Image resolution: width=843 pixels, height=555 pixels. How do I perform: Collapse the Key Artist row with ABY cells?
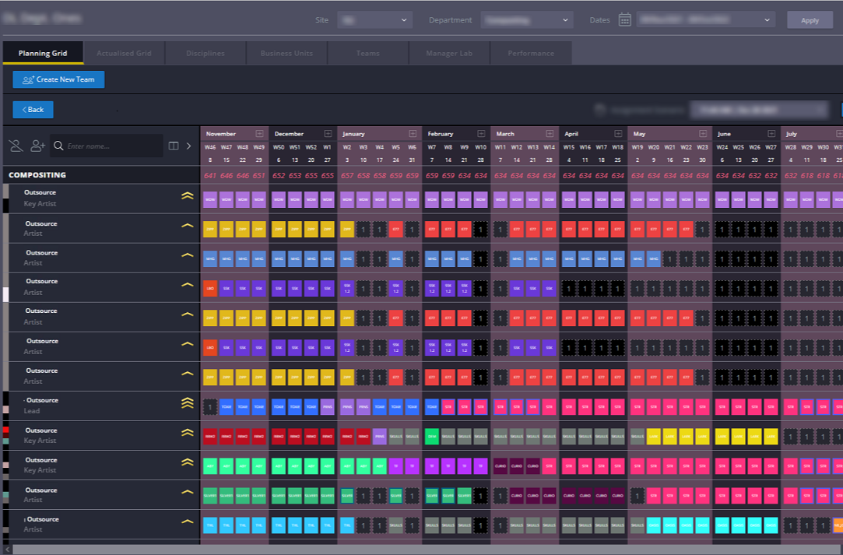tap(187, 462)
